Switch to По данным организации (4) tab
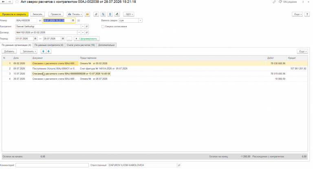This screenshot has width=313, height=169. (16, 45)
